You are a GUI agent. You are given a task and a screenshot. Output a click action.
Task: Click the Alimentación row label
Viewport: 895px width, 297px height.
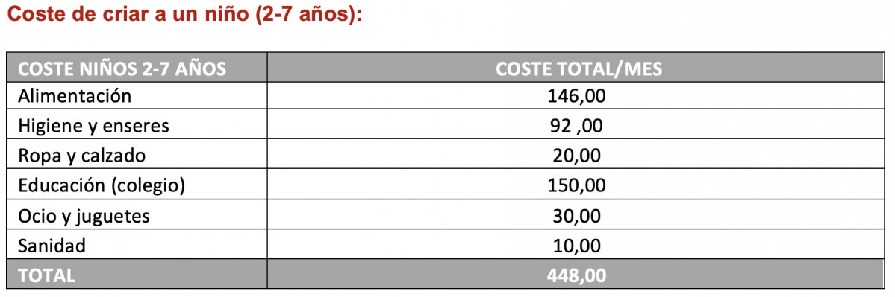pos(75,95)
